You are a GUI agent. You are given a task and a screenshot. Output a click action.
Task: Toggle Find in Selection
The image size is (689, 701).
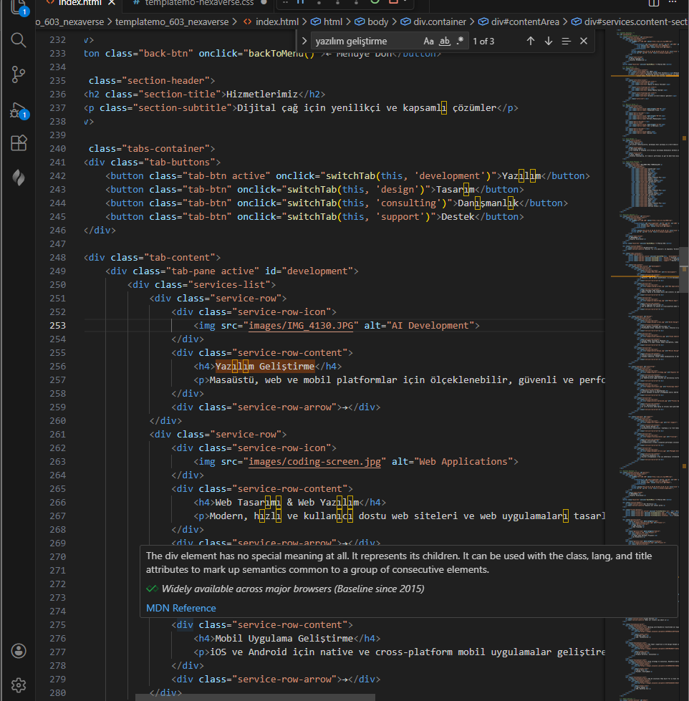566,41
